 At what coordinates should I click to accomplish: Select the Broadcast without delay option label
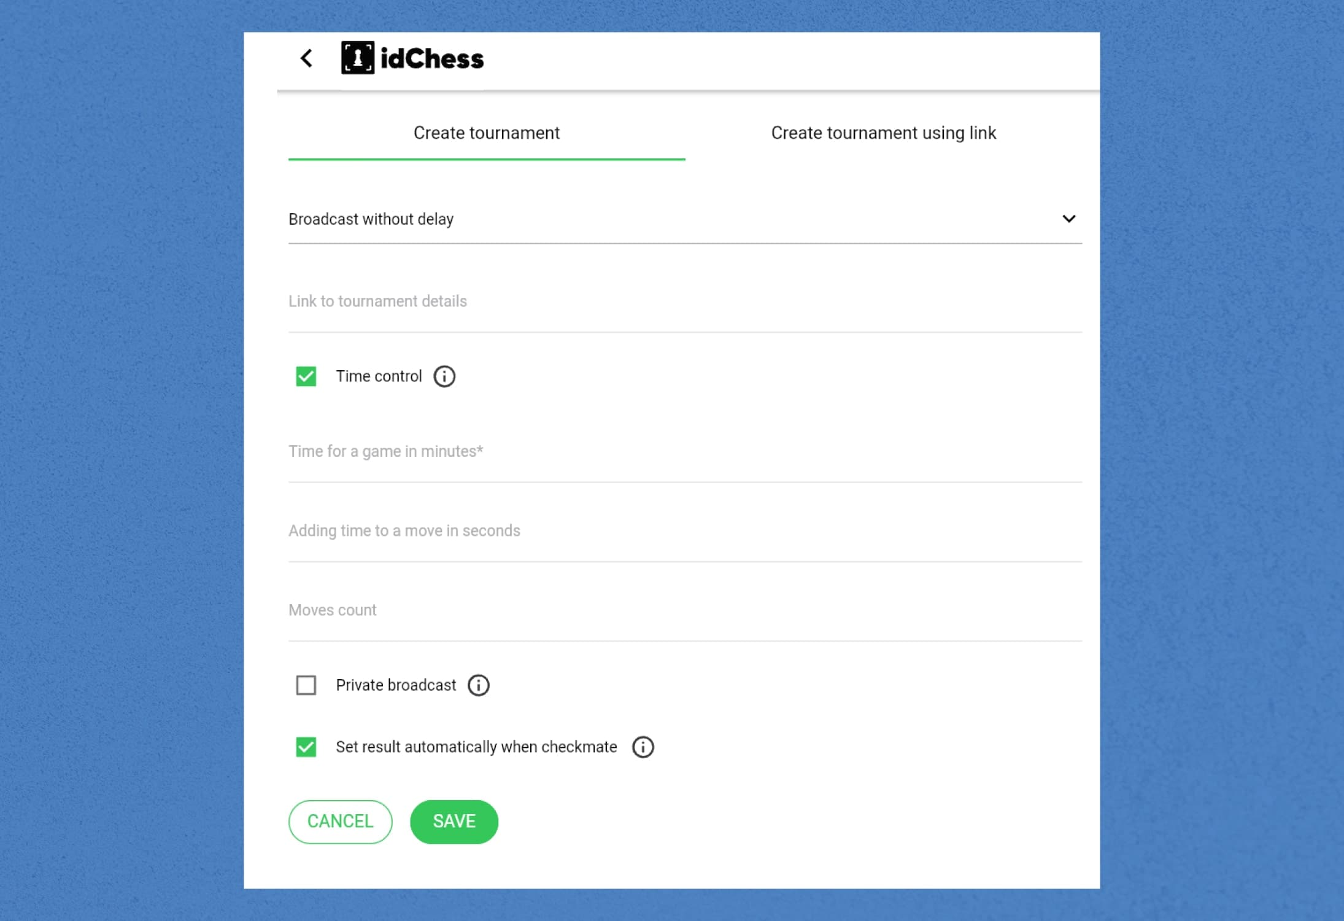coord(371,219)
